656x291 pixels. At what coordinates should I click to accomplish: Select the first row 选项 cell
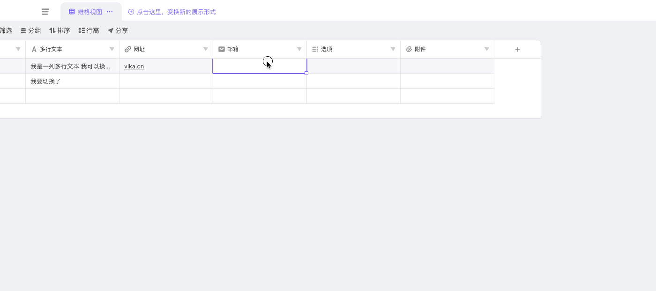click(353, 66)
